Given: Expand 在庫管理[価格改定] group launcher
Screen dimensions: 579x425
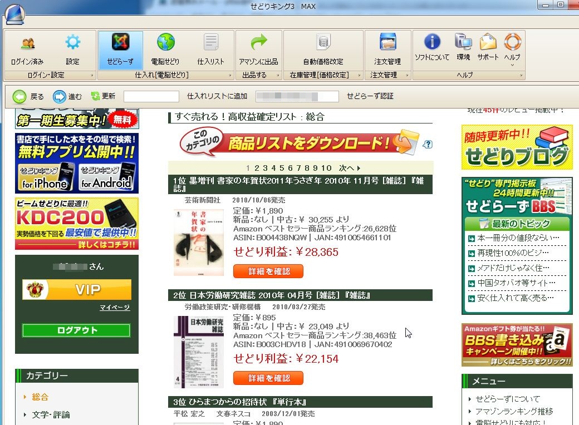Looking at the screenshot, I should click(359, 75).
